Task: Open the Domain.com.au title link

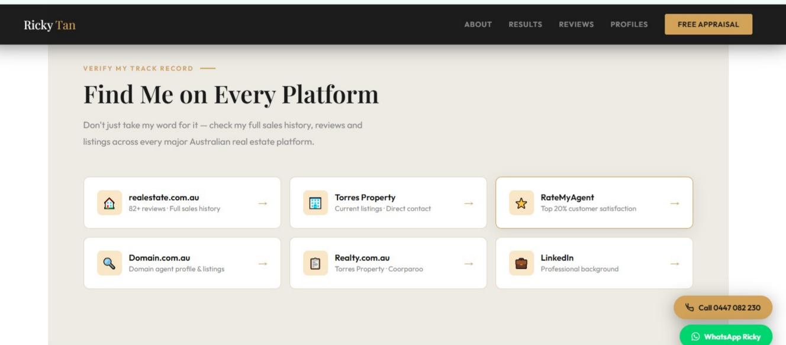Action: (x=159, y=258)
